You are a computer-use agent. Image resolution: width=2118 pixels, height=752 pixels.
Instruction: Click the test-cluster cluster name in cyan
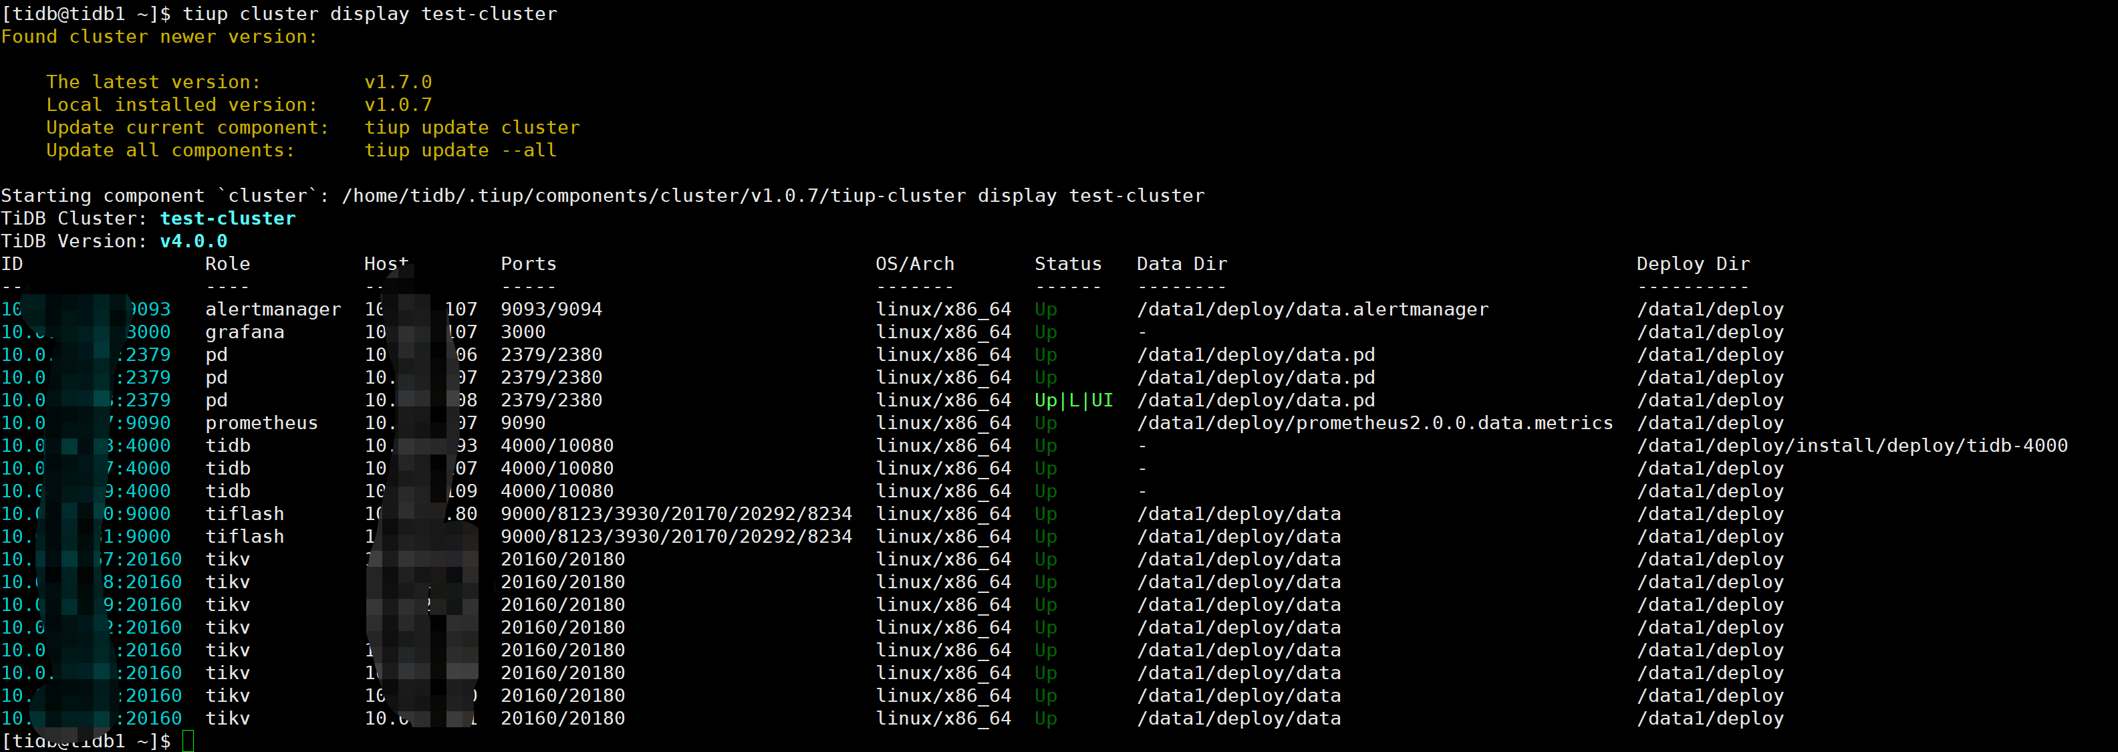tap(228, 219)
